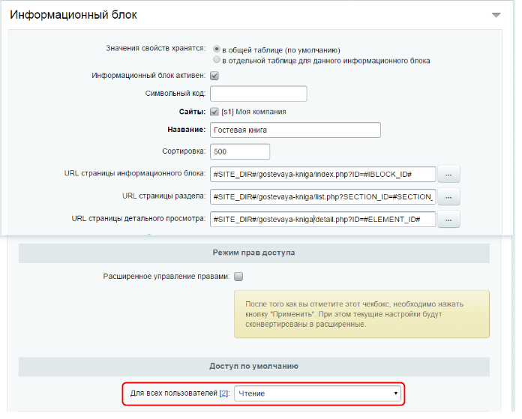Click the Сортировка field showing 500

tap(229, 151)
